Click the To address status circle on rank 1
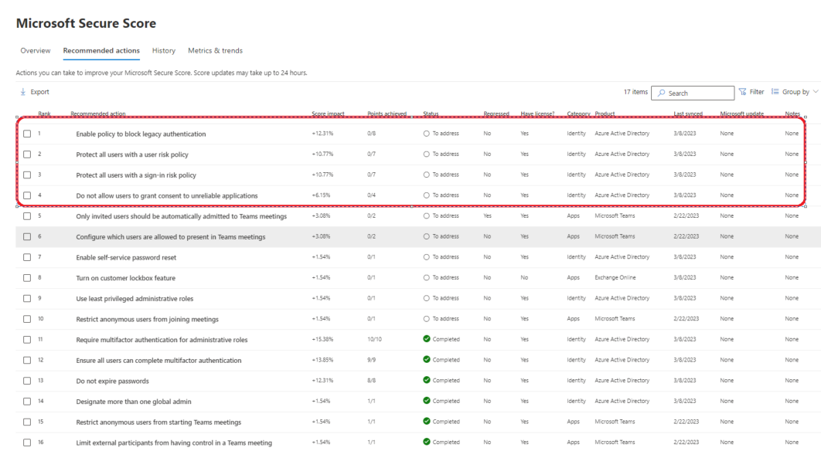Screen dimensions: 821x451 [x=428, y=133]
